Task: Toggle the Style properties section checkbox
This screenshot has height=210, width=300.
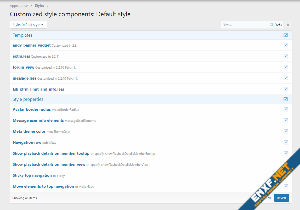Action: click(x=286, y=99)
